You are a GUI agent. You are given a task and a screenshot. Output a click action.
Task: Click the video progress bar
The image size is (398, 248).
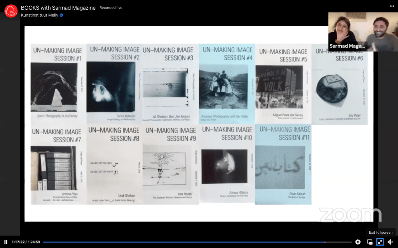pos(194,242)
